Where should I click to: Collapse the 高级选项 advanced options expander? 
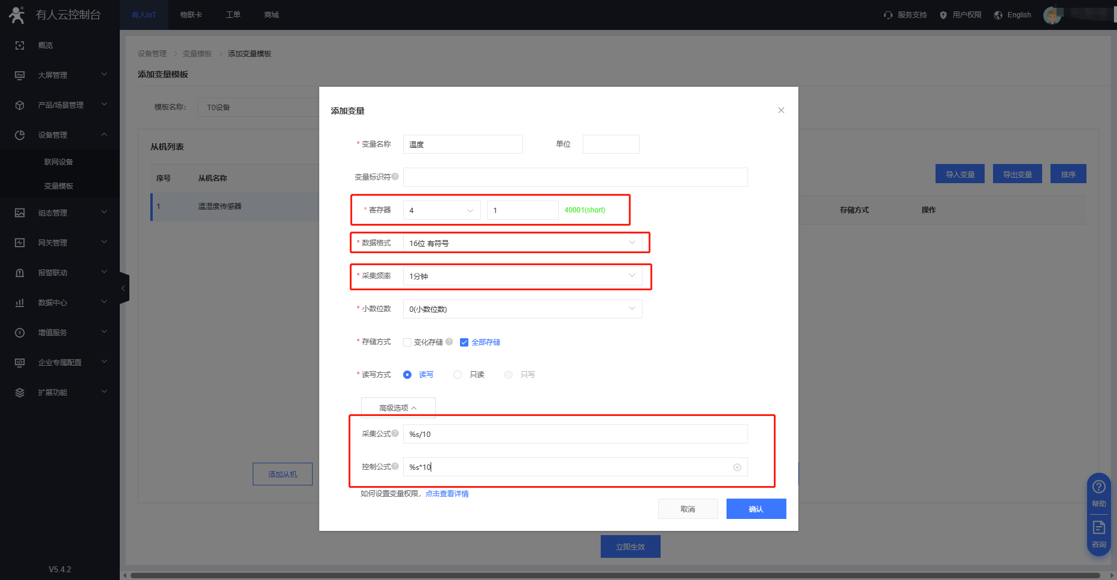398,408
